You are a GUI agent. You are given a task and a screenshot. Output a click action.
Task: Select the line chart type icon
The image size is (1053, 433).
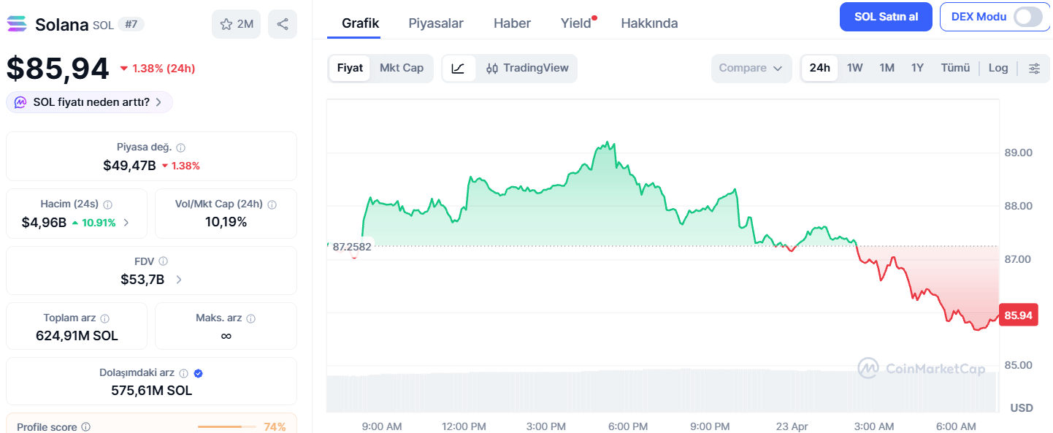pos(458,68)
